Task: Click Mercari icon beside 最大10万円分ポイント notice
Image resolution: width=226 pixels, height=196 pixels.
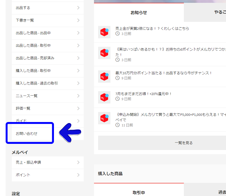Action: (104, 76)
